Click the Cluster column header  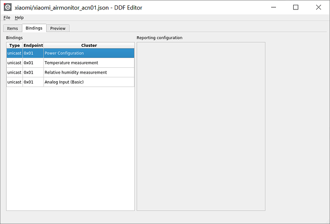tap(89, 45)
